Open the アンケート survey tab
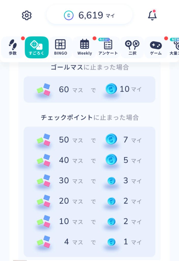179x261 pixels. click(x=108, y=48)
